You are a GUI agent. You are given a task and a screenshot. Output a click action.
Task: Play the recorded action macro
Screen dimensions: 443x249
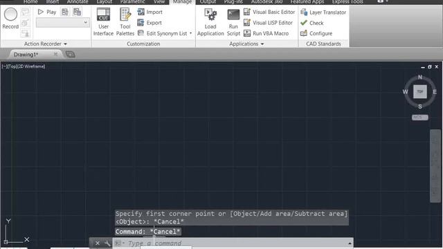pos(47,12)
